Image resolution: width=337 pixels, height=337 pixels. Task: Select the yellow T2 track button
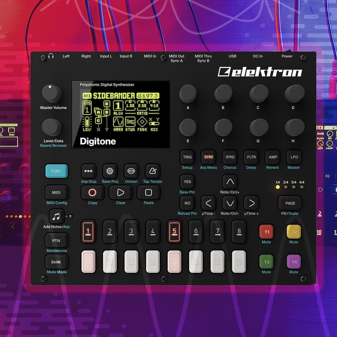(x=294, y=232)
